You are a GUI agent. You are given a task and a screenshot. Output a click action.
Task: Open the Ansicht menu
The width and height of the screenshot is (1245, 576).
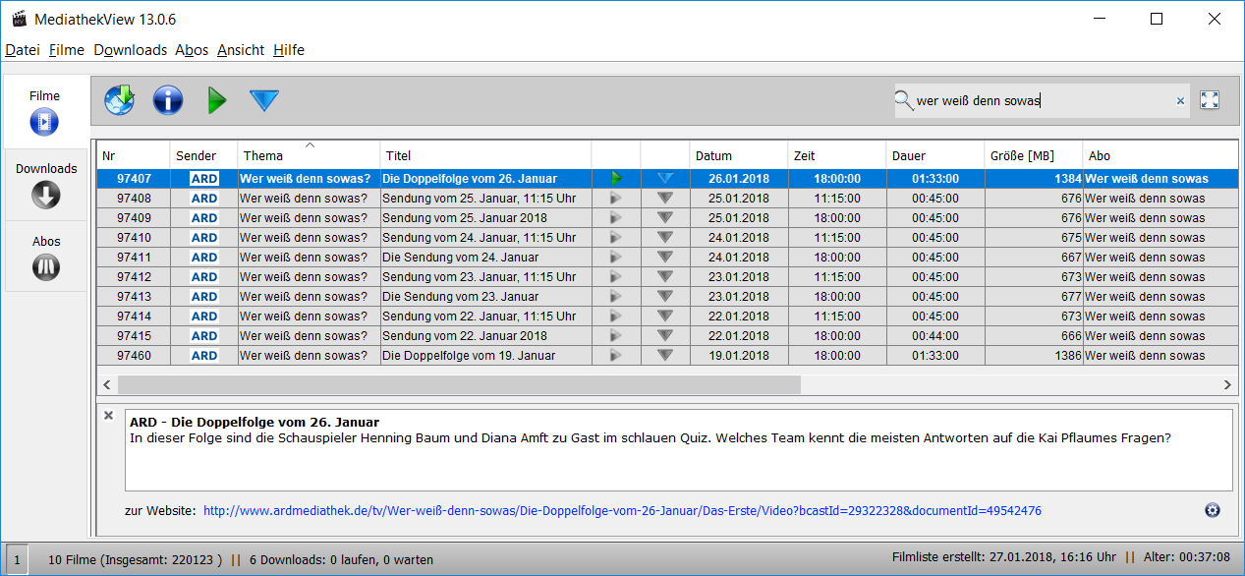pos(241,50)
